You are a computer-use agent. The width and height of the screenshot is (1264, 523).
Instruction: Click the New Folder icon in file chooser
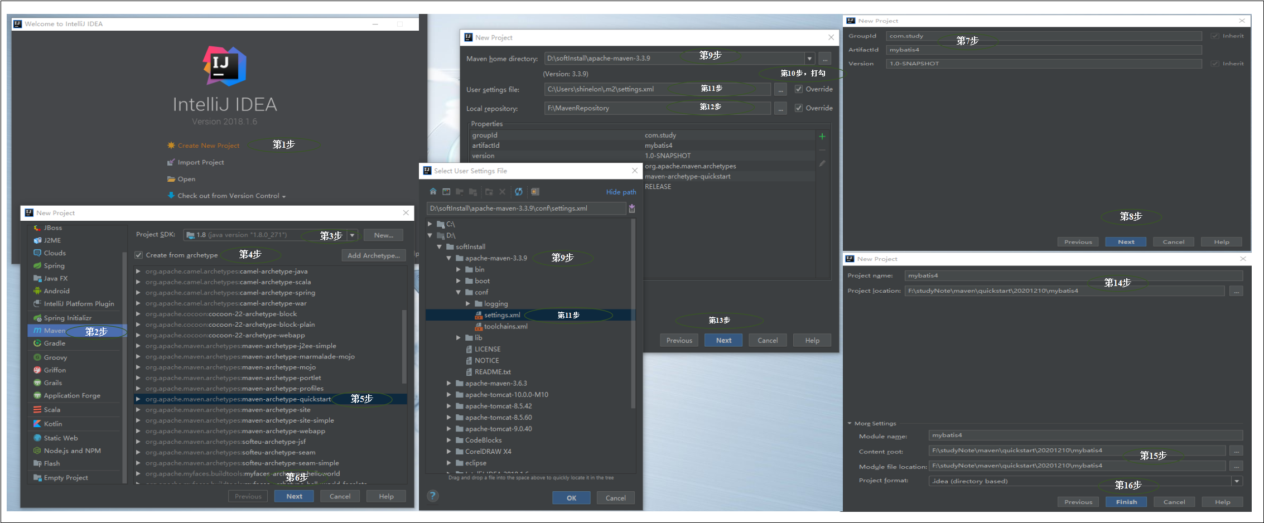(x=489, y=192)
